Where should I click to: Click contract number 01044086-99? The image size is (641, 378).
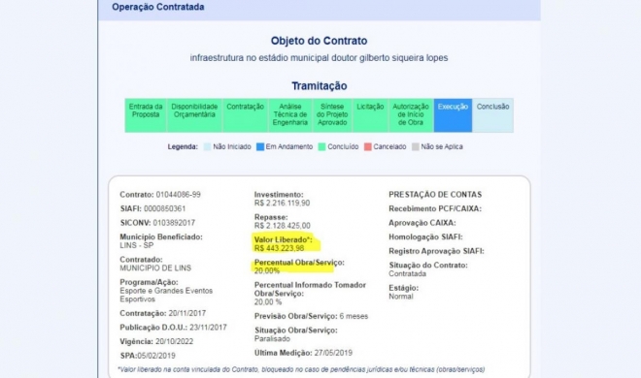pyautogui.click(x=179, y=195)
